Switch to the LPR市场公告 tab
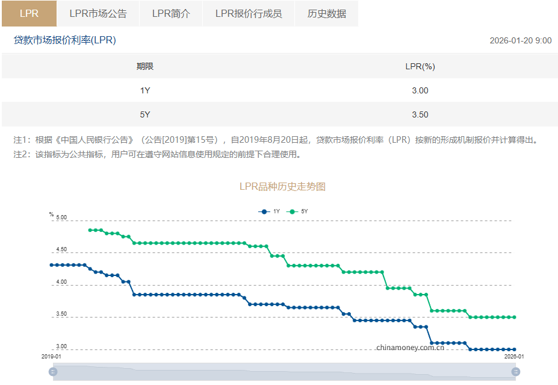Image resolution: width=558 pixels, height=385 pixels. (x=97, y=13)
